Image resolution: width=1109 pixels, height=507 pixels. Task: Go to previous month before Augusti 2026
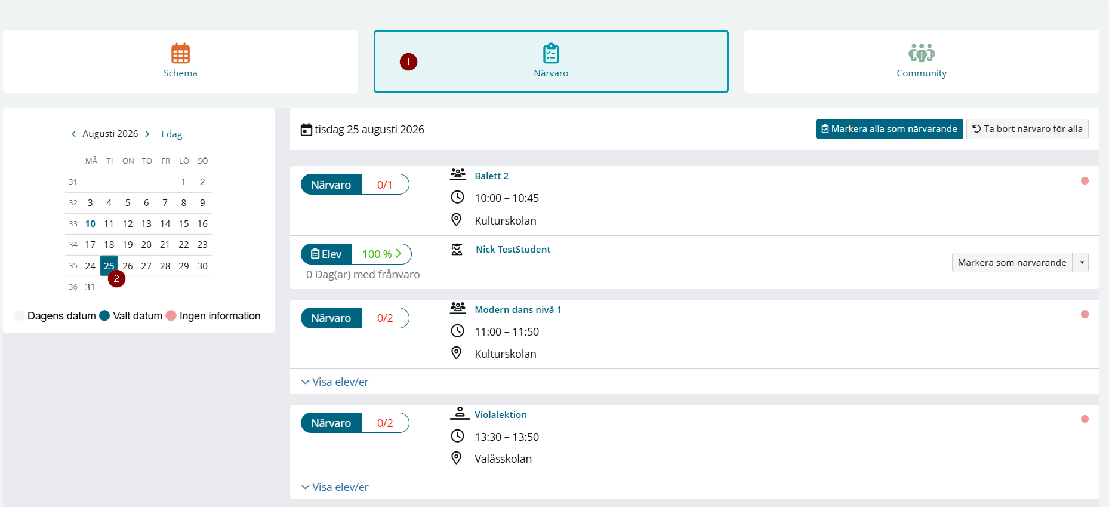tap(73, 134)
